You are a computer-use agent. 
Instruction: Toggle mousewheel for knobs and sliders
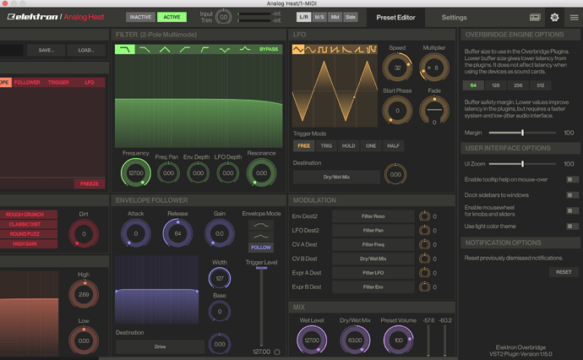[x=572, y=210]
